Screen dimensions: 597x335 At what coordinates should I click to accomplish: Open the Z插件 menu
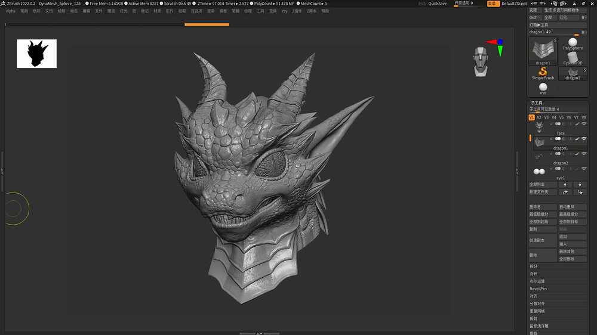tap(297, 11)
